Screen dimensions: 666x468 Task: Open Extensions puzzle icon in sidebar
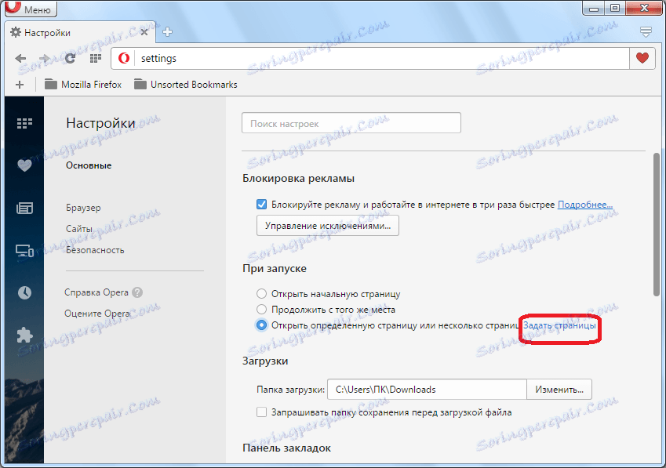[24, 336]
